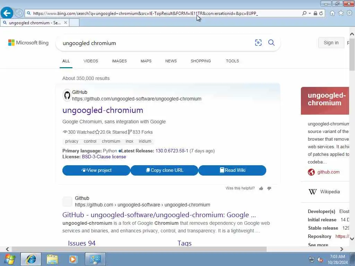The height and width of the screenshot is (266, 355).
Task: Open the Issues 94 sublink
Action: [81, 243]
